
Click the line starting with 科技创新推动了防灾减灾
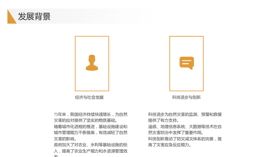tap(185, 139)
